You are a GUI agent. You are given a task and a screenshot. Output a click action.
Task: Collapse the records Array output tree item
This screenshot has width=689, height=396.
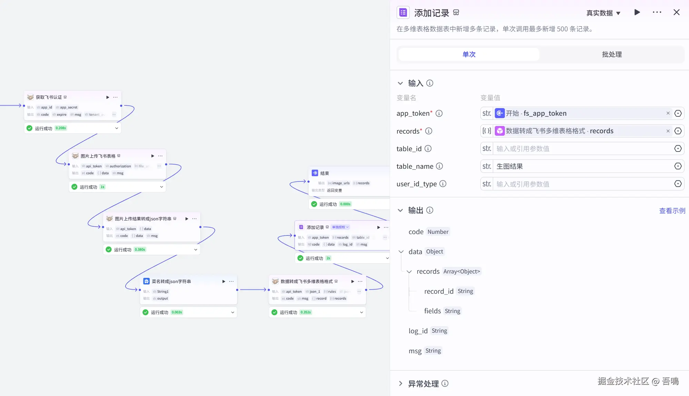pos(409,272)
